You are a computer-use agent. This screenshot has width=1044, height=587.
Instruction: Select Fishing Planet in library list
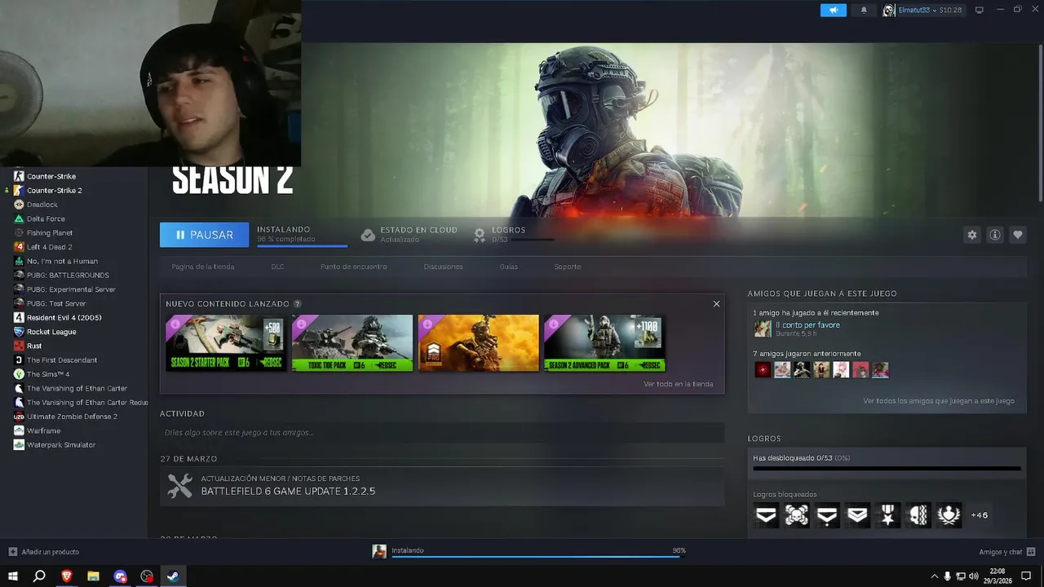click(x=50, y=233)
